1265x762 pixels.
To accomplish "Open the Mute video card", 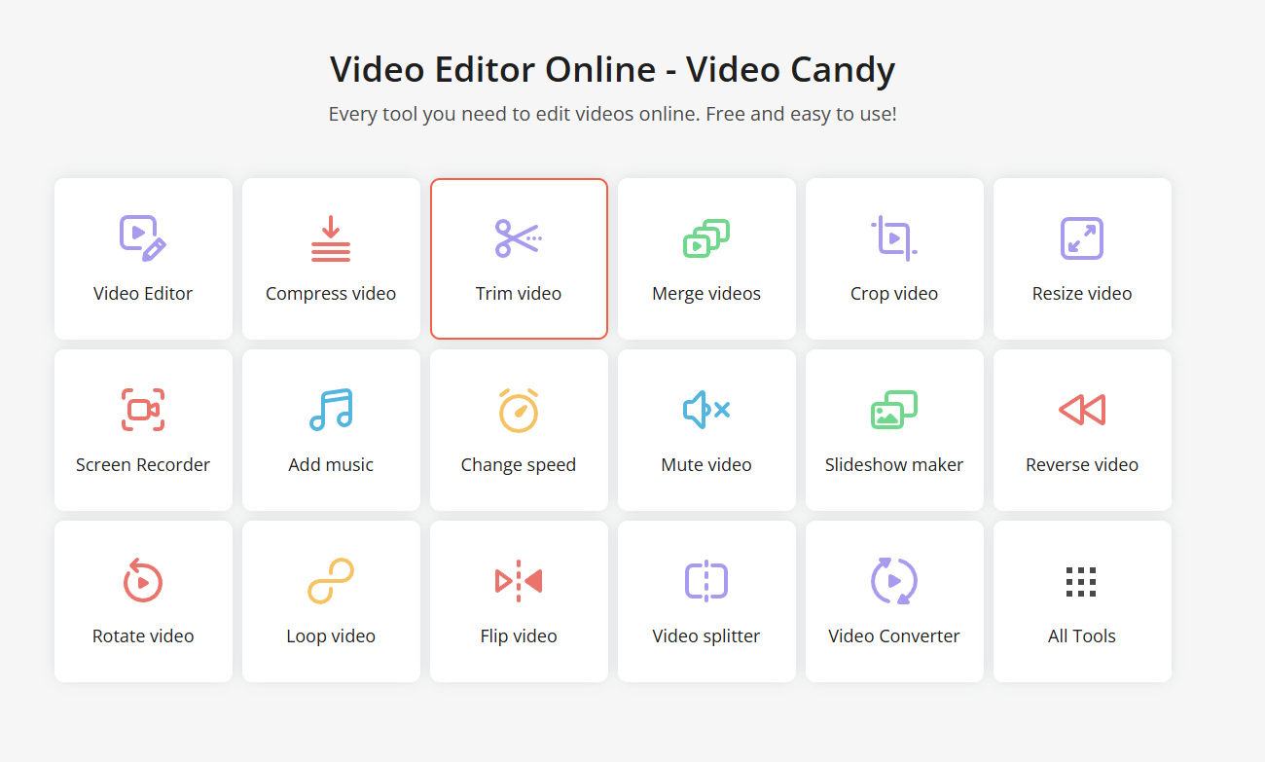I will point(706,429).
